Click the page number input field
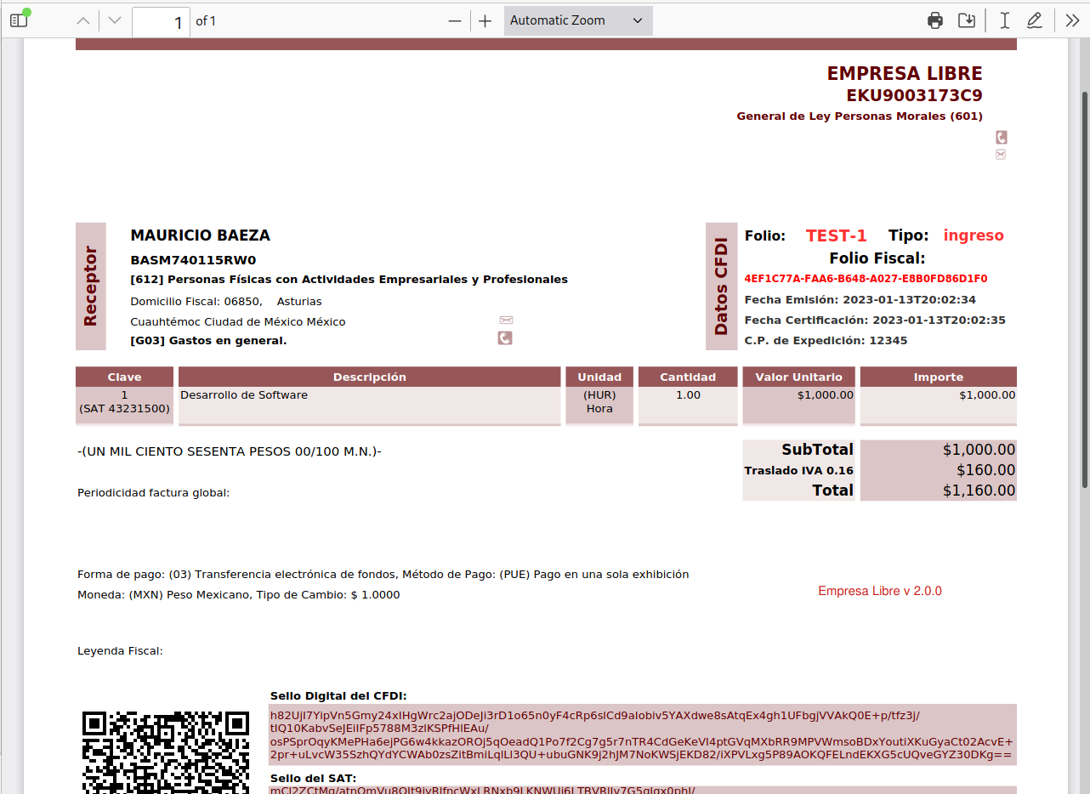The width and height of the screenshot is (1090, 794). [x=161, y=21]
